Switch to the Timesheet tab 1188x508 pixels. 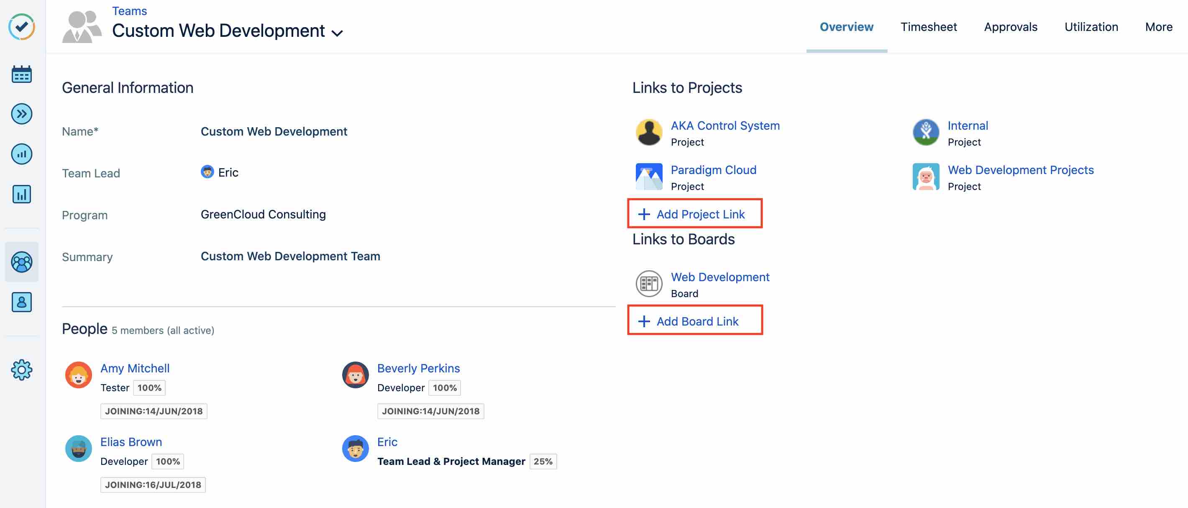click(928, 27)
